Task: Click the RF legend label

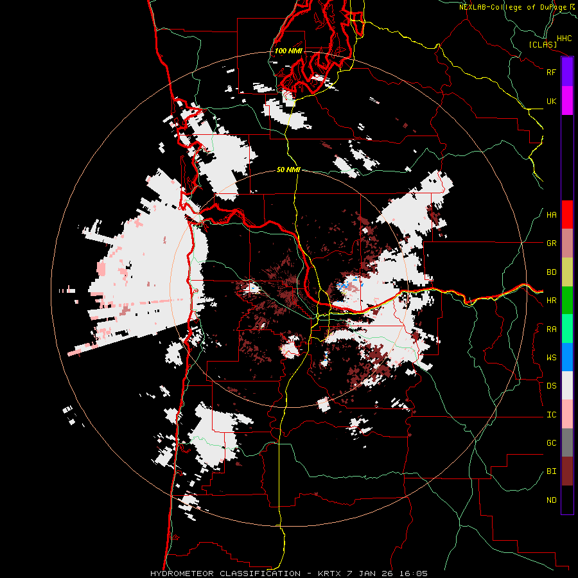Action: pos(551,72)
